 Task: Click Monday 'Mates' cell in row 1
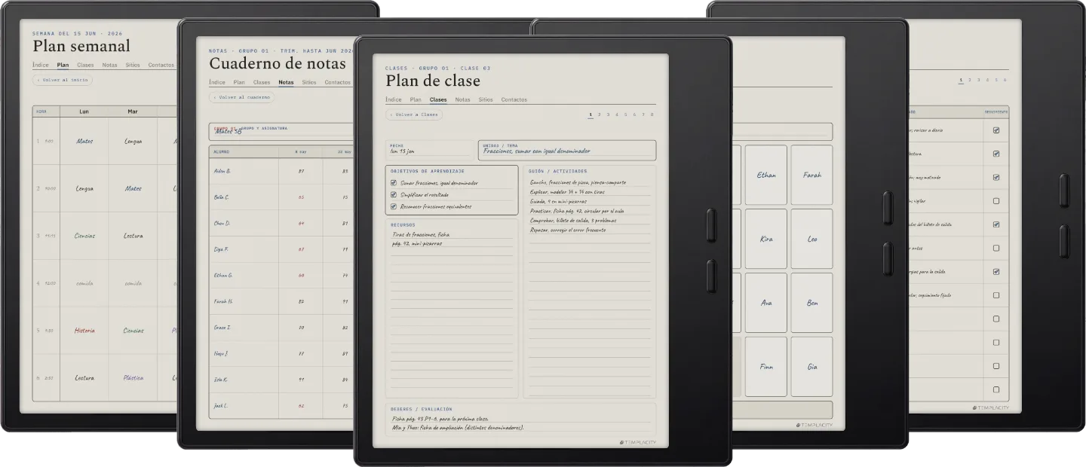click(84, 141)
